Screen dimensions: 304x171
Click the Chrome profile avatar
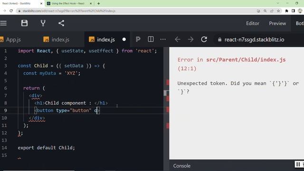[x=300, y=11]
